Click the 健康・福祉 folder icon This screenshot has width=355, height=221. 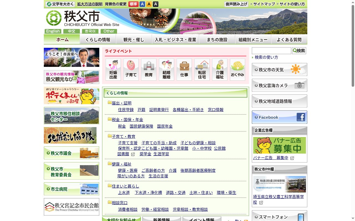[110, 164]
